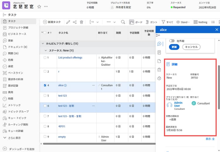Open the documents icon in the alice panel sidebar
The width and height of the screenshot is (220, 152).
(x=159, y=61)
